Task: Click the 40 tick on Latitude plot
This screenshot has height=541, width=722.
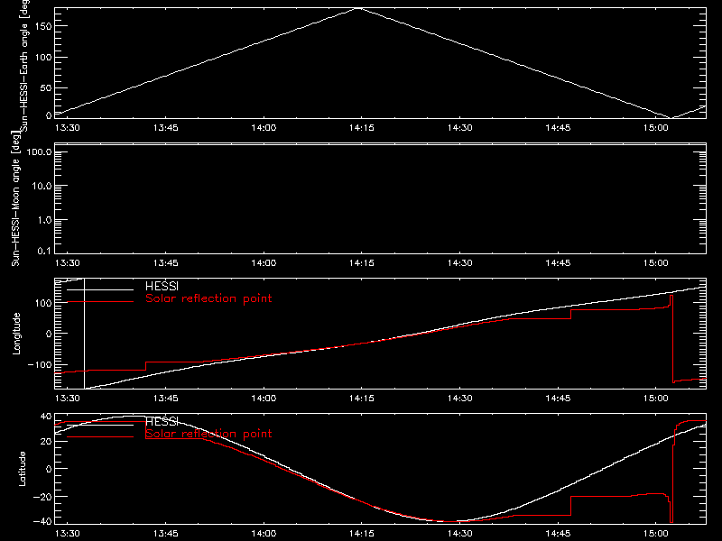Action: (x=46, y=417)
